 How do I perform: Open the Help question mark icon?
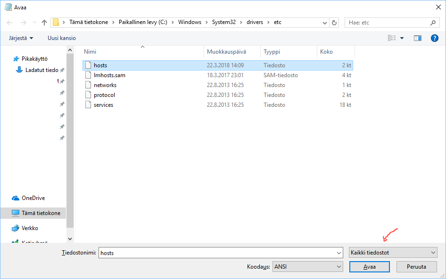coord(434,38)
